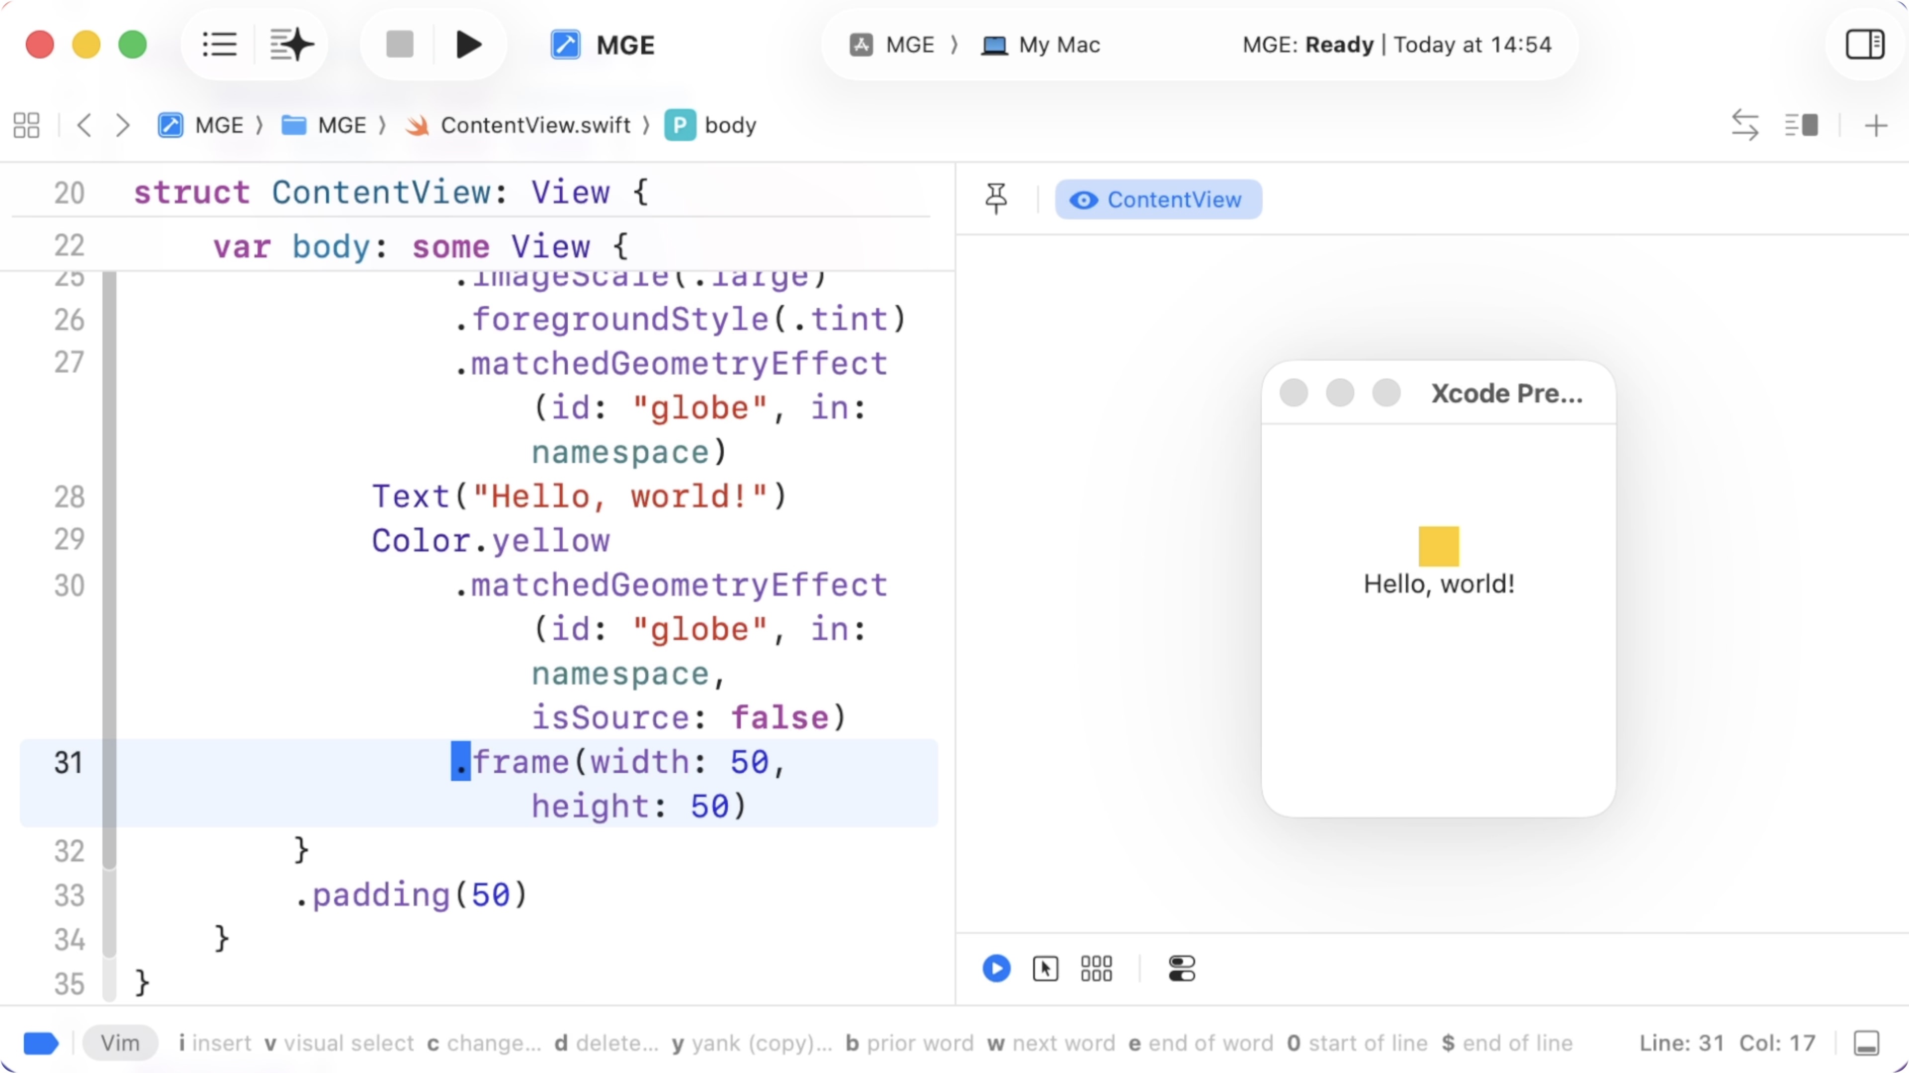Screen dimensions: 1909x1073
Task: Toggle the bottom debug area button
Action: click(x=1866, y=1043)
